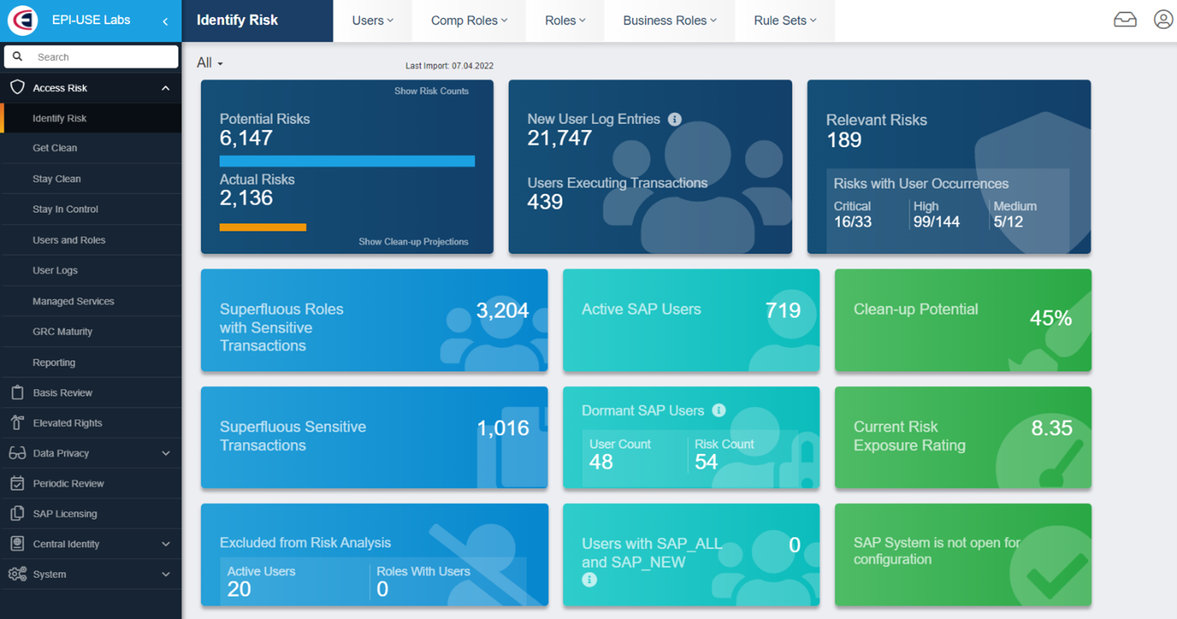The width and height of the screenshot is (1177, 619).
Task: Open the Data Privacy glasses icon
Action: (x=17, y=453)
